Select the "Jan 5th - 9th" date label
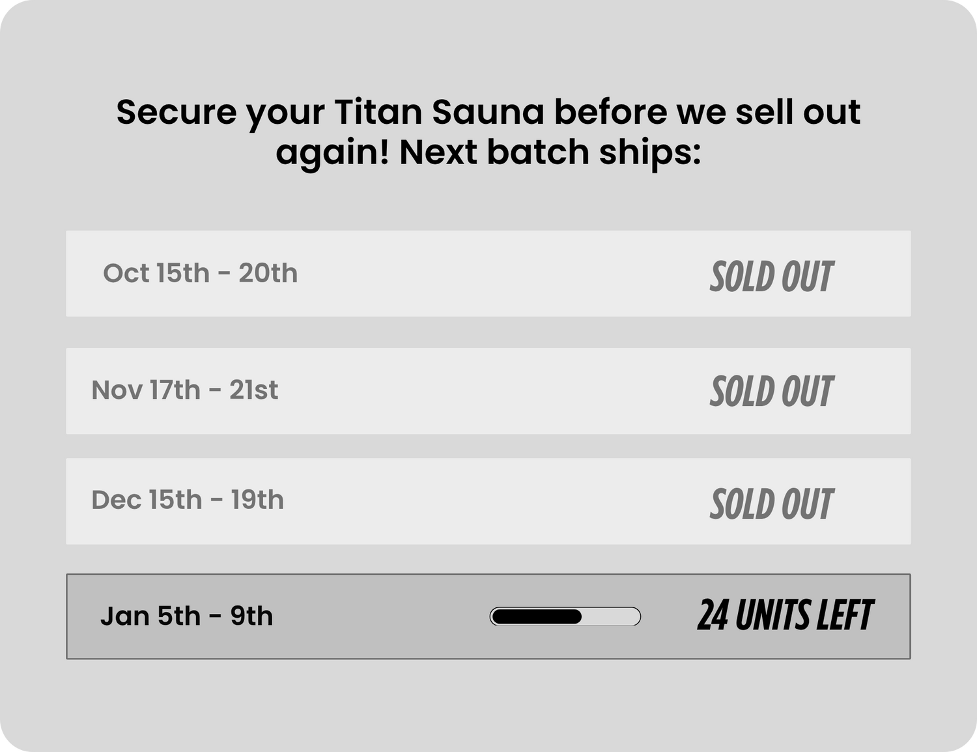The height and width of the screenshot is (752, 977). (x=186, y=616)
